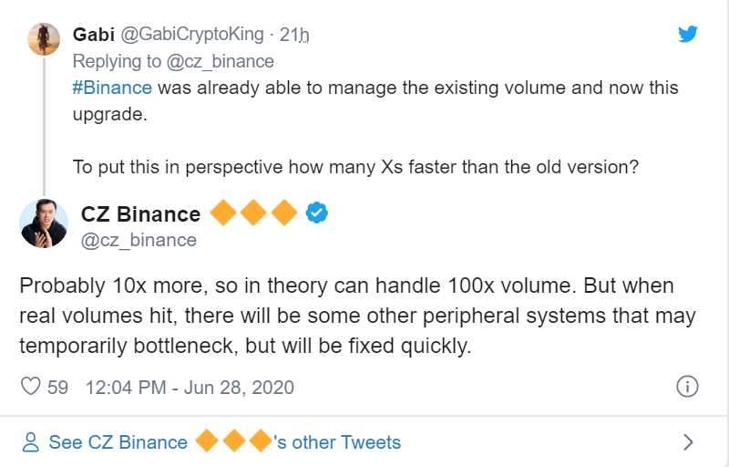
Task: Click the Twitter bird logo
Action: pyautogui.click(x=688, y=35)
